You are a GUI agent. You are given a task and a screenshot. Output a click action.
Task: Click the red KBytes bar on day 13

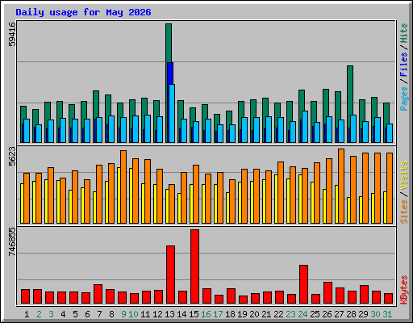click(x=170, y=275)
